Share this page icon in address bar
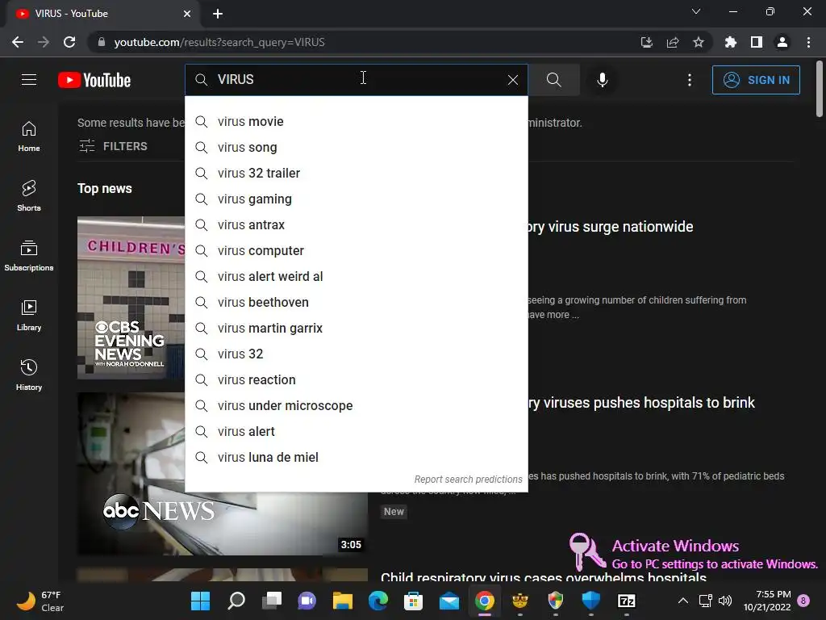826x620 pixels. click(x=673, y=42)
